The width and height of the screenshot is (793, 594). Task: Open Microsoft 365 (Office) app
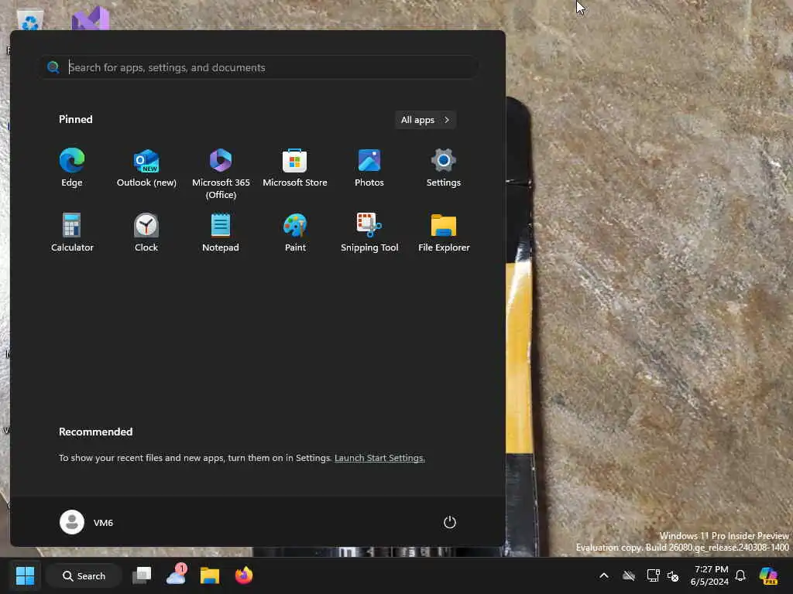pos(221,174)
